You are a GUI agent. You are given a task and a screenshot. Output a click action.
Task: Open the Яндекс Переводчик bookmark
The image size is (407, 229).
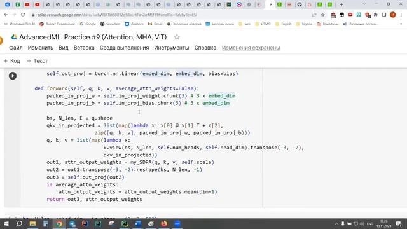pyautogui.click(x=57, y=24)
